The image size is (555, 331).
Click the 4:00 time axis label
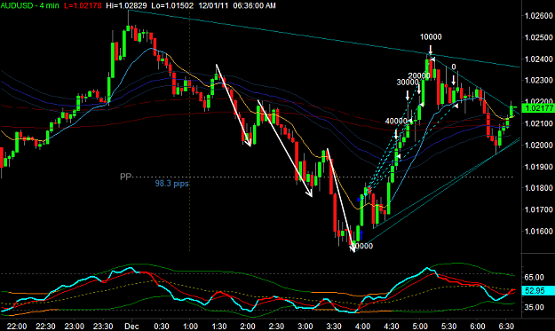coord(362,326)
